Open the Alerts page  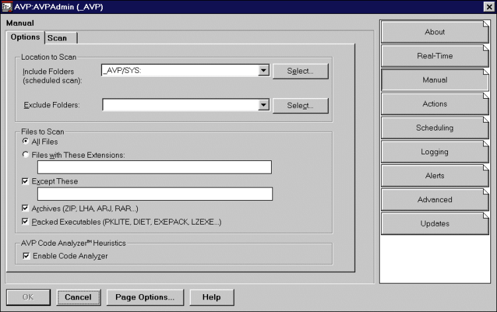[x=435, y=176]
